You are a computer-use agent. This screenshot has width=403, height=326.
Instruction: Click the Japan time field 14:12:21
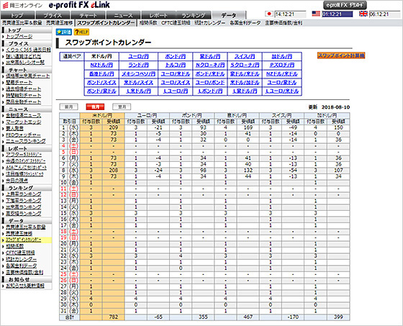point(291,14)
